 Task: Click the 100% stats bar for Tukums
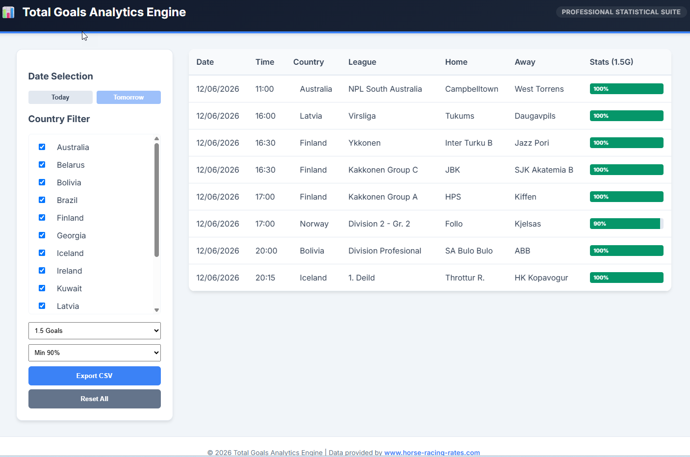tap(626, 116)
